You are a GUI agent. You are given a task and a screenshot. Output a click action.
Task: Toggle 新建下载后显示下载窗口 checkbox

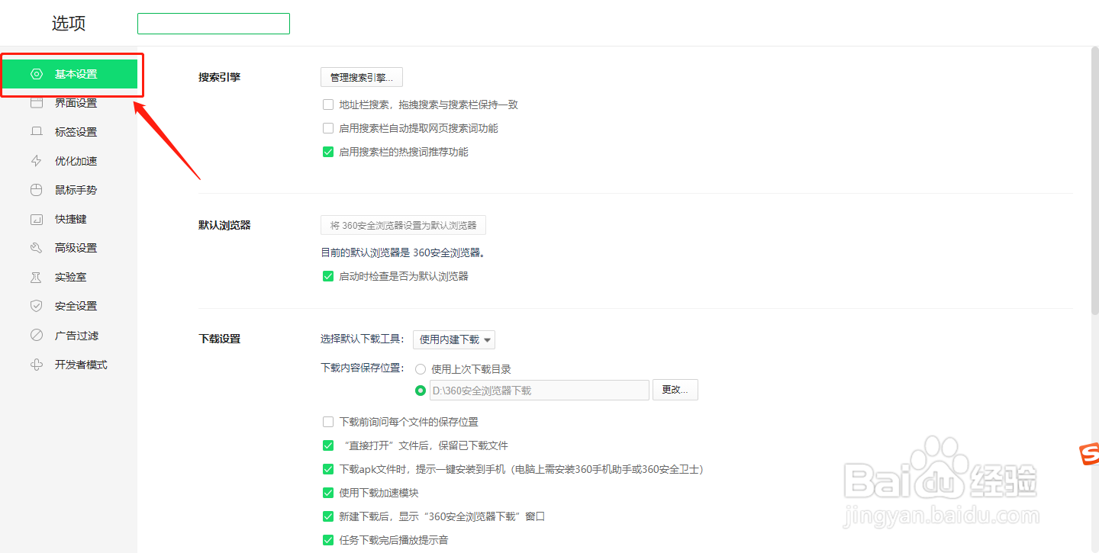328,516
